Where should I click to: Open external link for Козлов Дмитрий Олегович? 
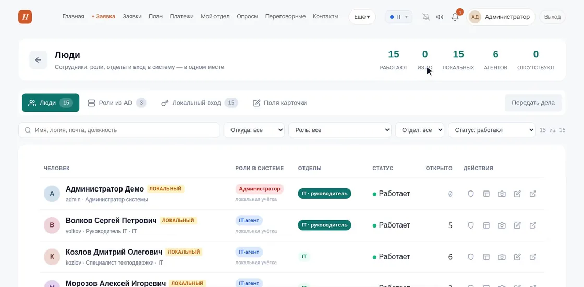coord(533,257)
